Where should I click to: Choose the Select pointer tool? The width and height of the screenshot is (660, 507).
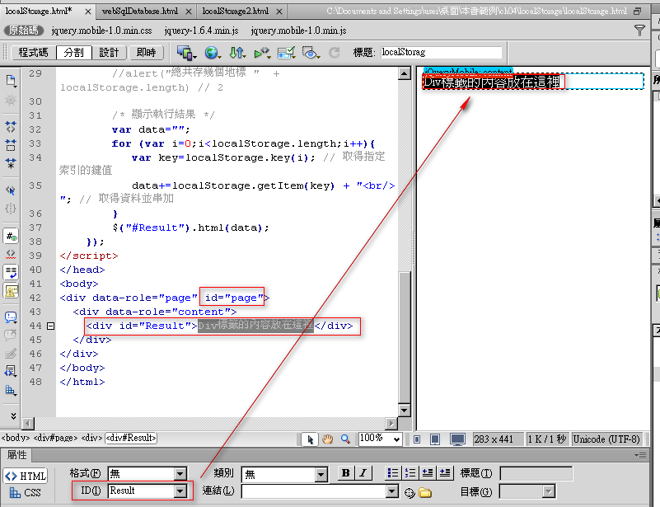click(x=310, y=439)
